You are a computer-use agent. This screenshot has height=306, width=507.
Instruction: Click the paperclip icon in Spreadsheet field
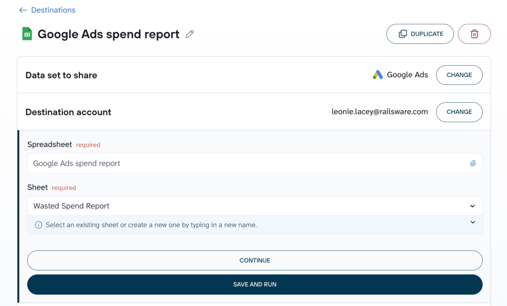(x=473, y=163)
